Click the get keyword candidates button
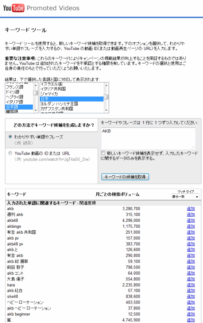Screen dimensions: 203x323 (125, 177)
